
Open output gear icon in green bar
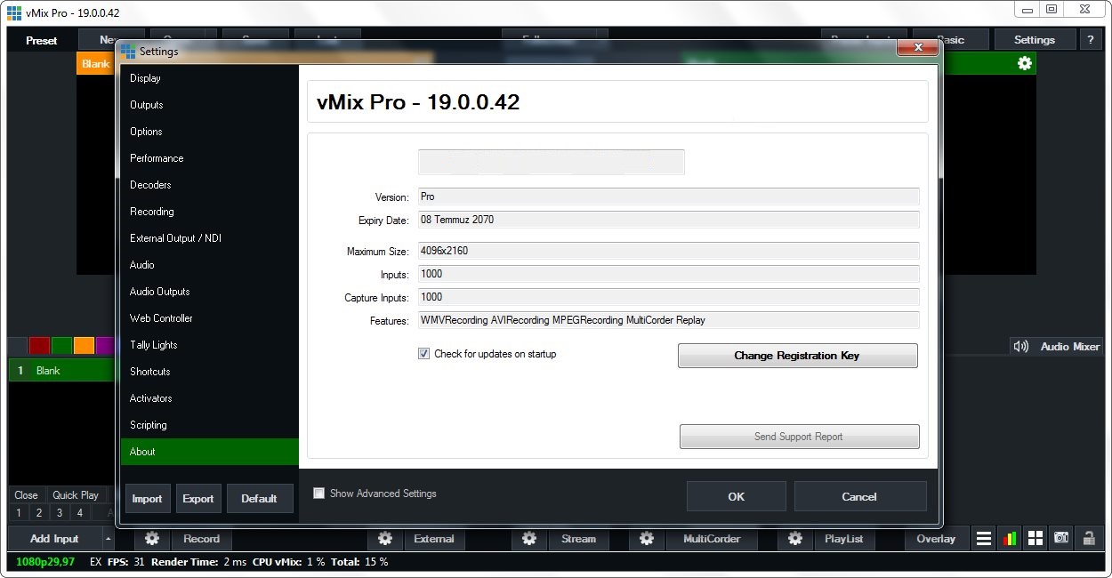pos(1025,63)
